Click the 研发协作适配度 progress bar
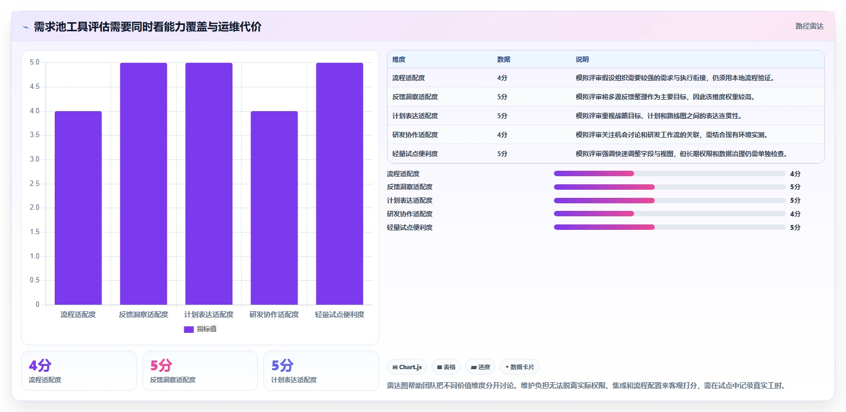This screenshot has width=846, height=412. point(670,214)
